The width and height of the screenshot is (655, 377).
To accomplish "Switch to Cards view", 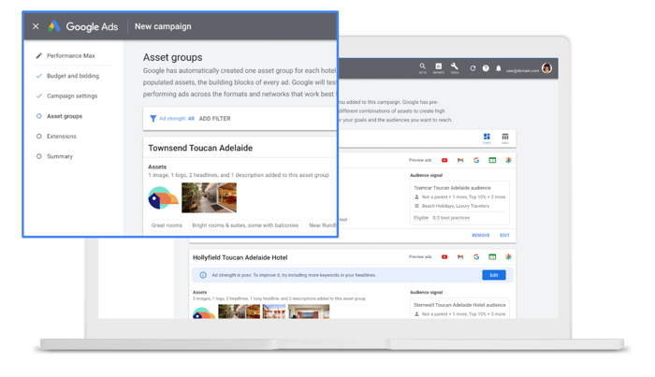I will [x=487, y=138].
